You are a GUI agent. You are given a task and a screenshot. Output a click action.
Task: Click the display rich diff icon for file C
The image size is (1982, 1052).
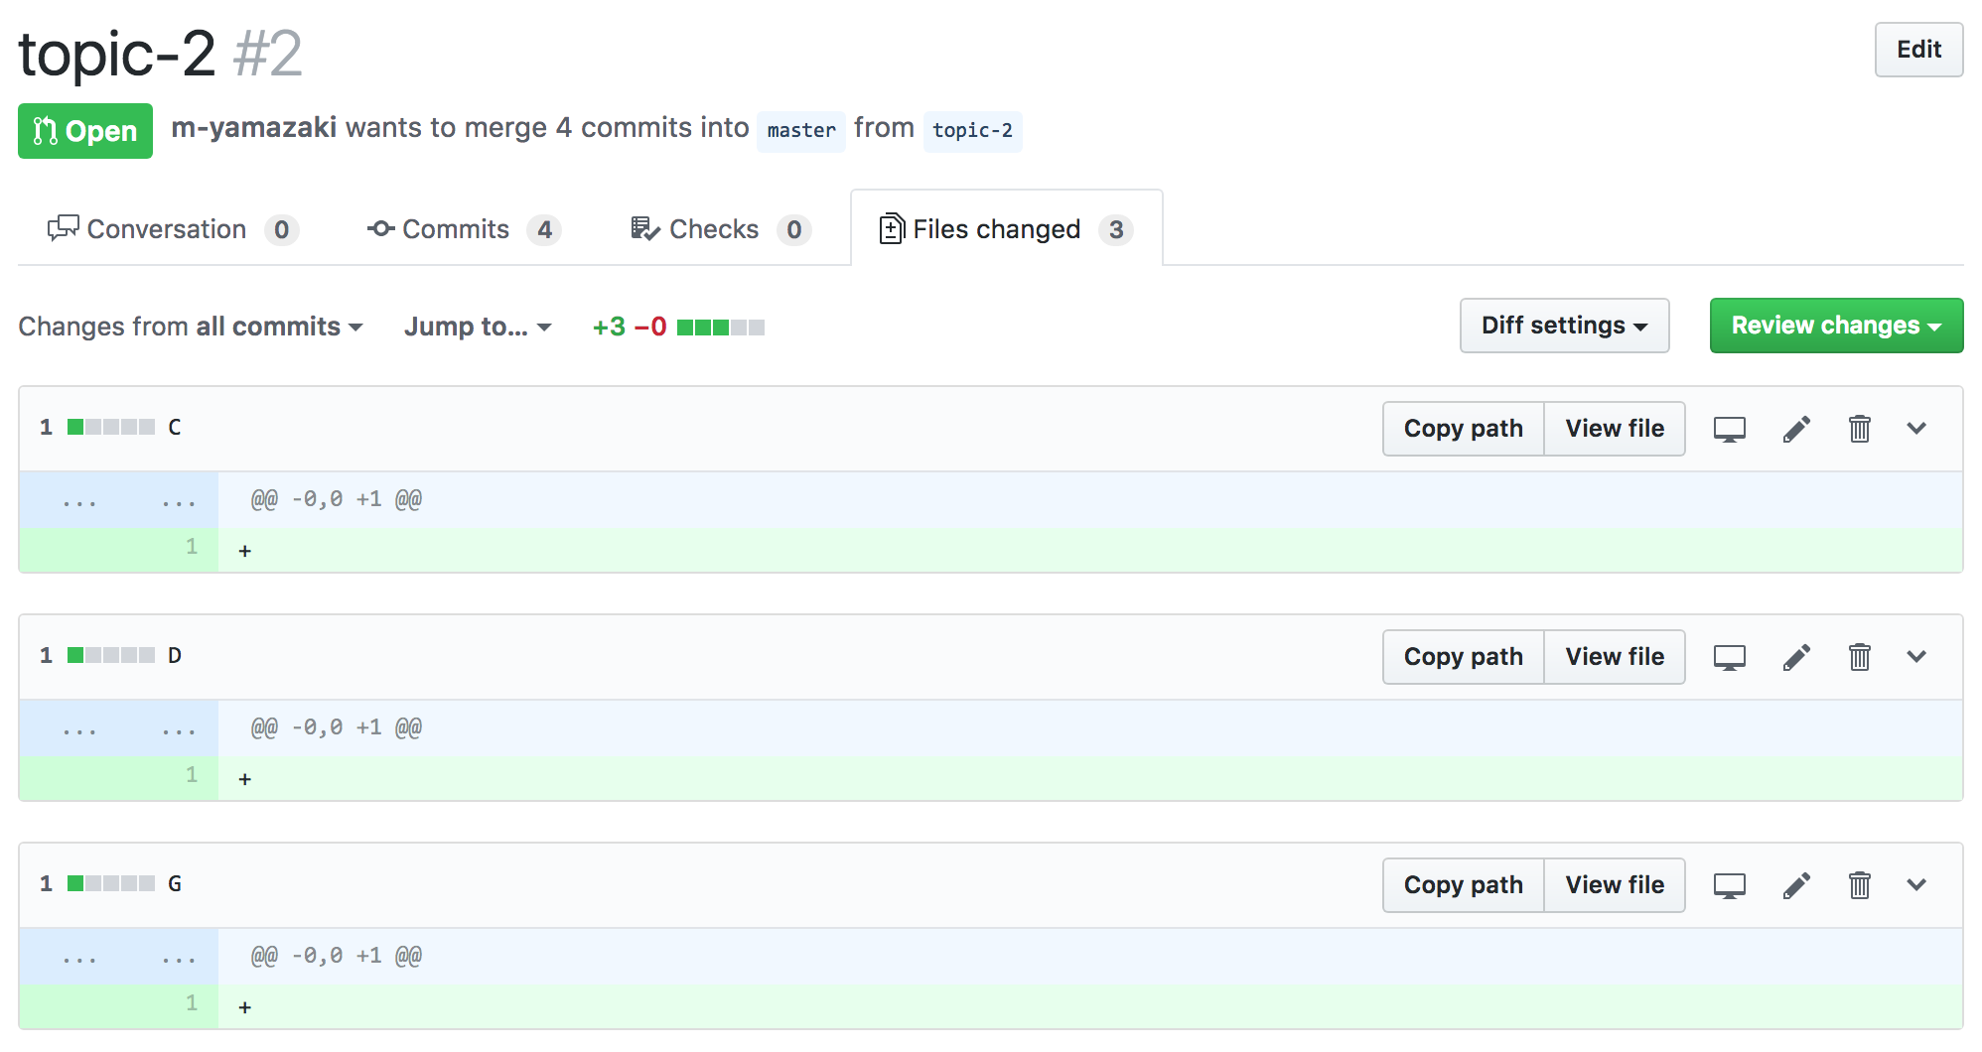1729,429
